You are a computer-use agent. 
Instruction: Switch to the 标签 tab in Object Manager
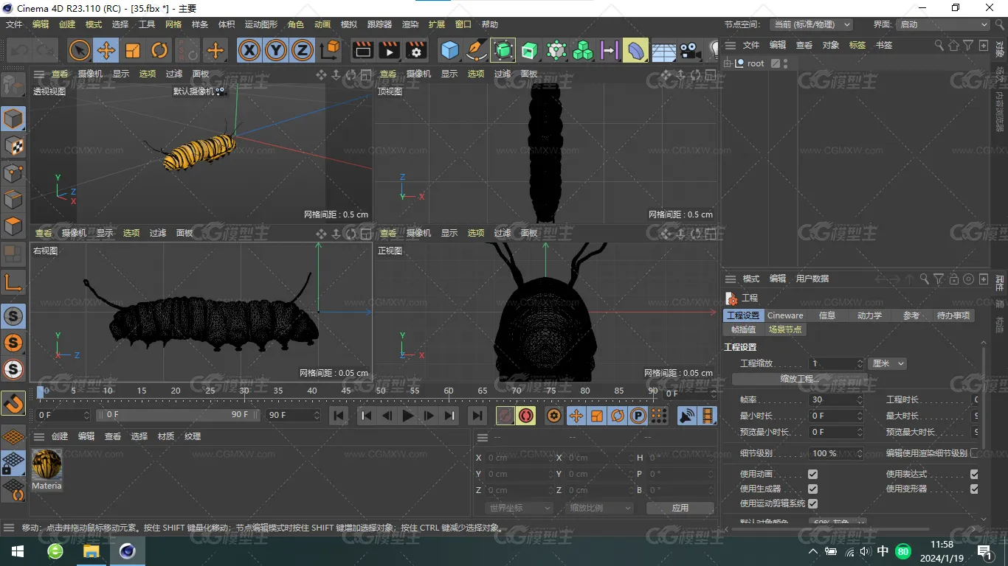[857, 45]
